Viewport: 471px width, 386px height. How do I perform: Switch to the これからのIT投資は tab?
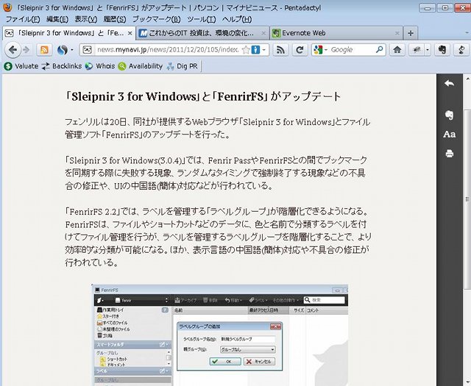(201, 33)
